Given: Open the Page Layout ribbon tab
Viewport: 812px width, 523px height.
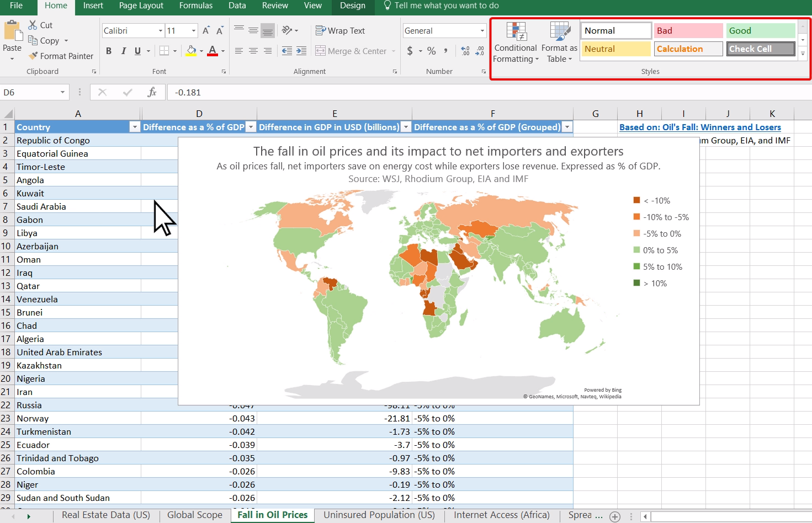Looking at the screenshot, I should pyautogui.click(x=141, y=6).
